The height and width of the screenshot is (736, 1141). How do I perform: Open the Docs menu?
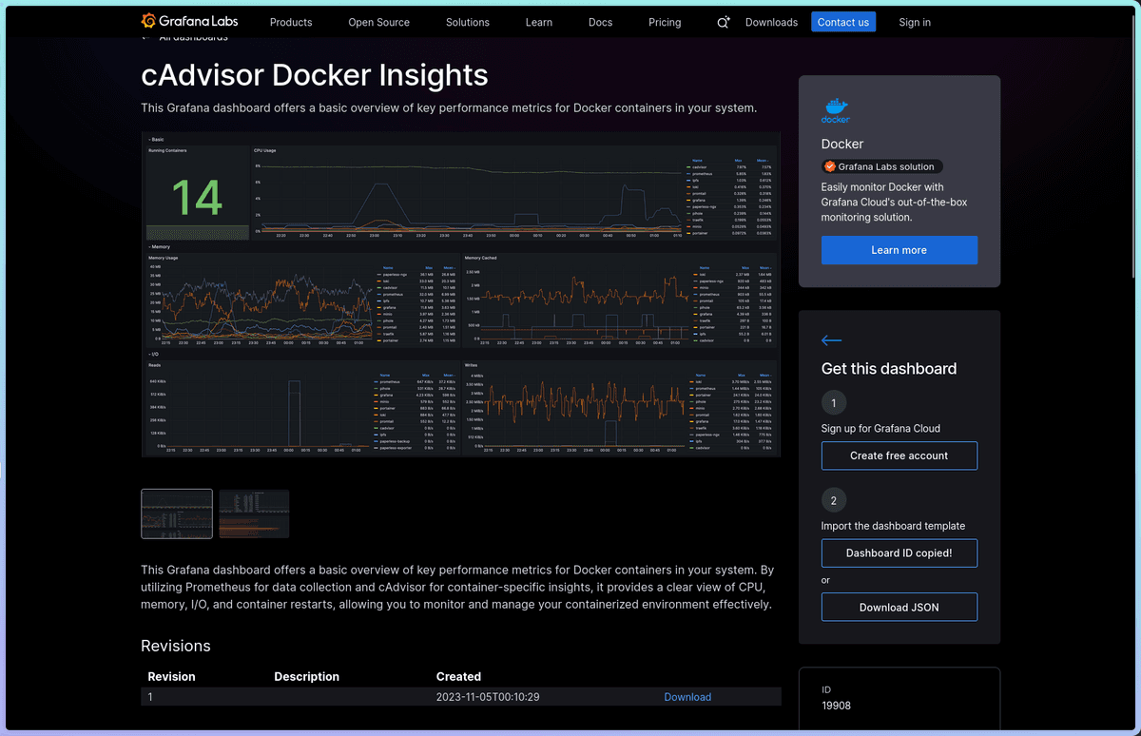600,22
